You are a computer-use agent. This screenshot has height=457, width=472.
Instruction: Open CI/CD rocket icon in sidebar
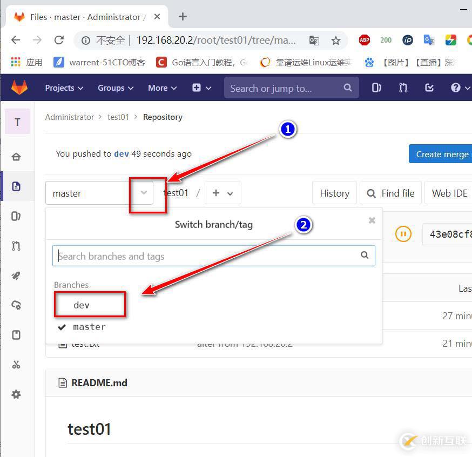(x=16, y=275)
